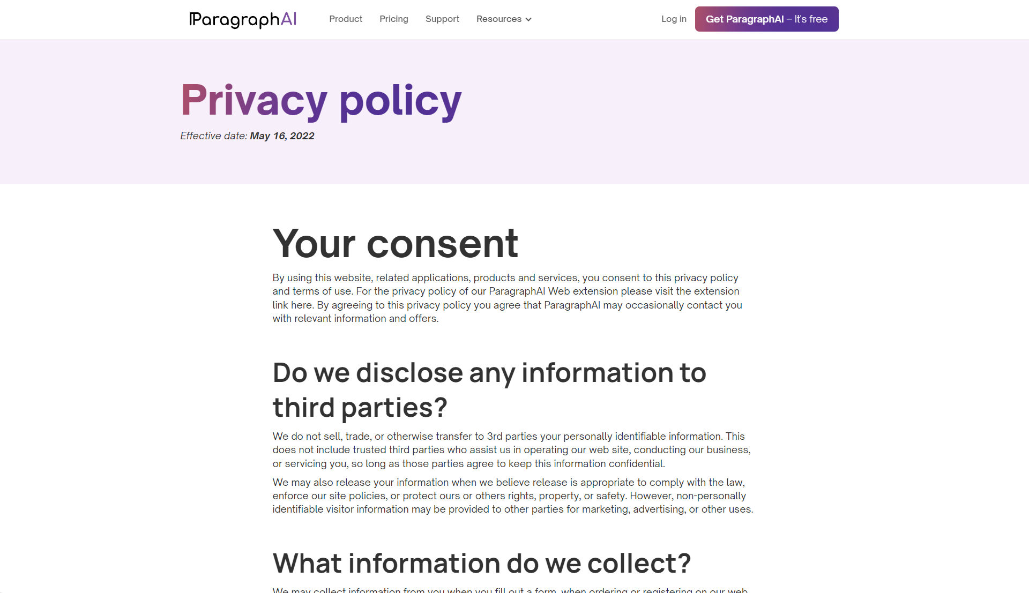This screenshot has height=593, width=1029.
Task: Click the paragraph starting "We do not sell"
Action: [x=511, y=450]
